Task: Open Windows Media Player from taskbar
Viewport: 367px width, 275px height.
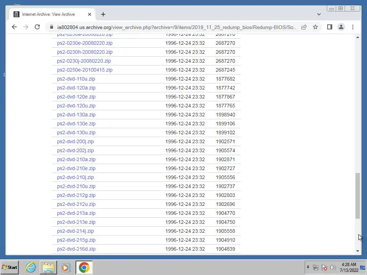Action: pos(66,267)
